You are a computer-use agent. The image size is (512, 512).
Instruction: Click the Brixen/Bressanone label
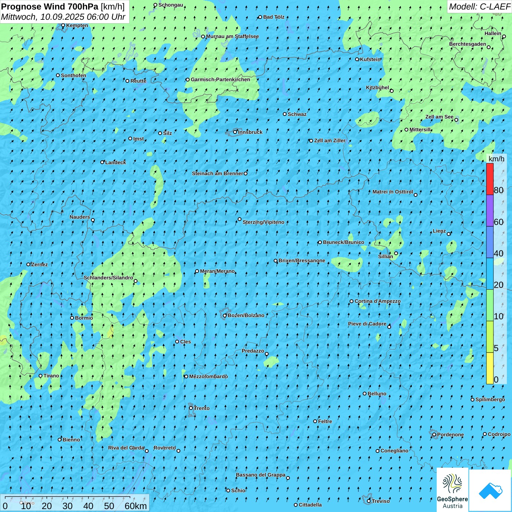302,261
